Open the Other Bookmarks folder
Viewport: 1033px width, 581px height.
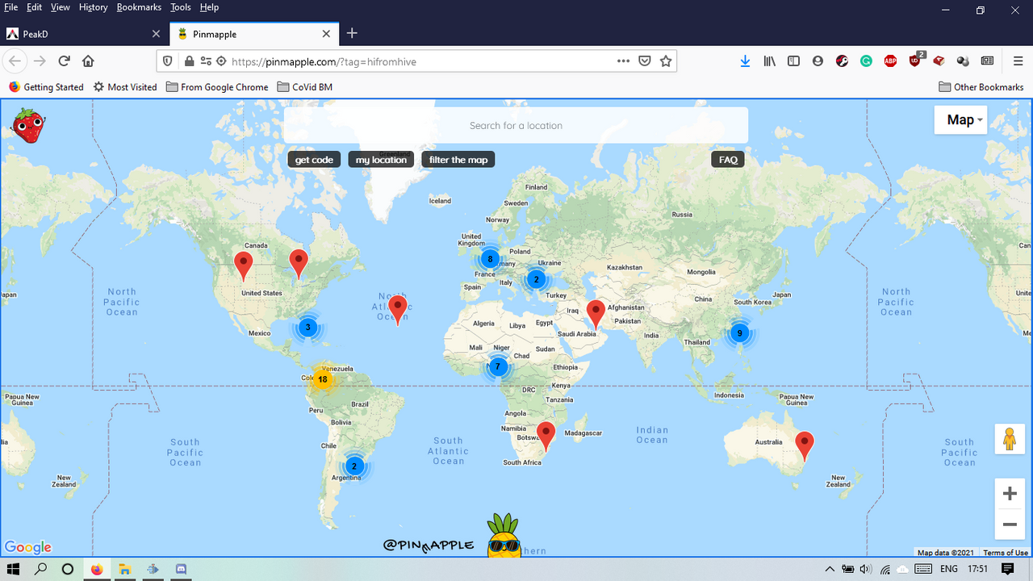tap(981, 87)
